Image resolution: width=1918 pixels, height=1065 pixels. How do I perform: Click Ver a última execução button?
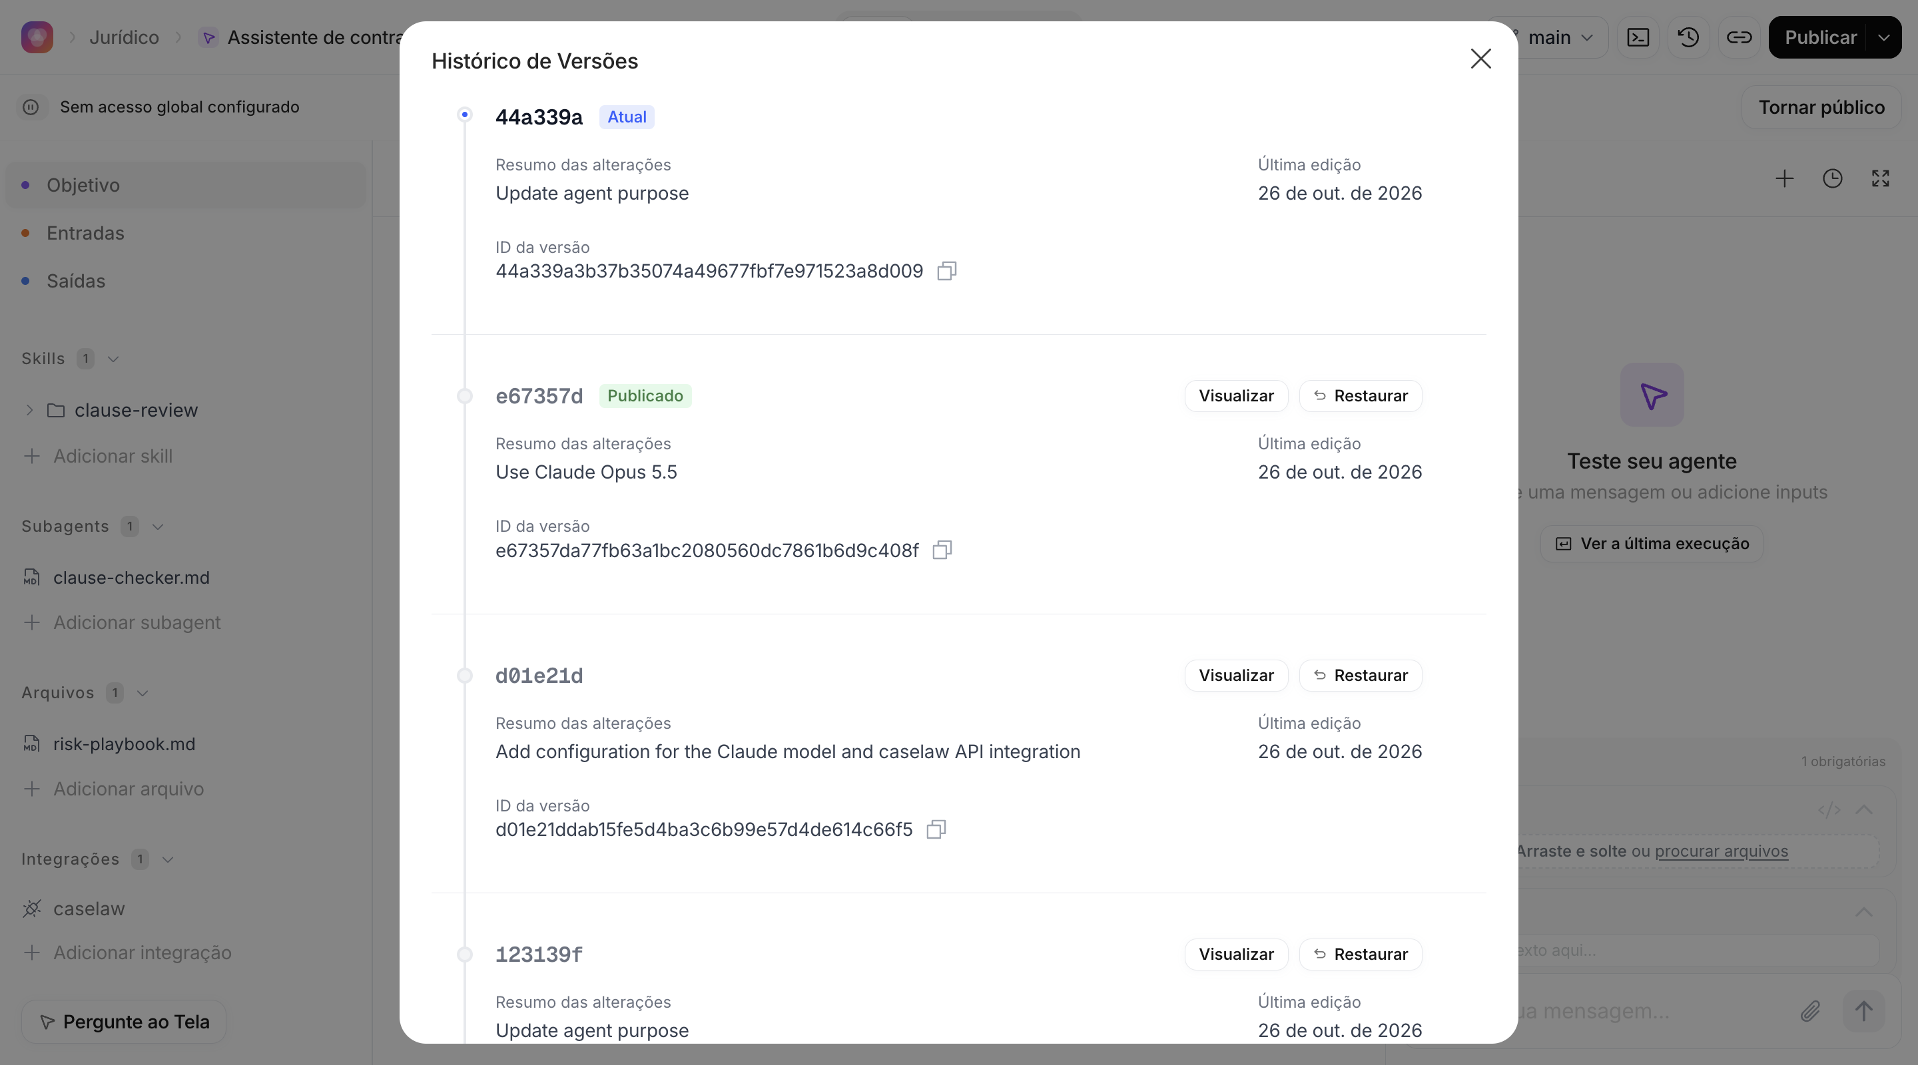click(1652, 544)
